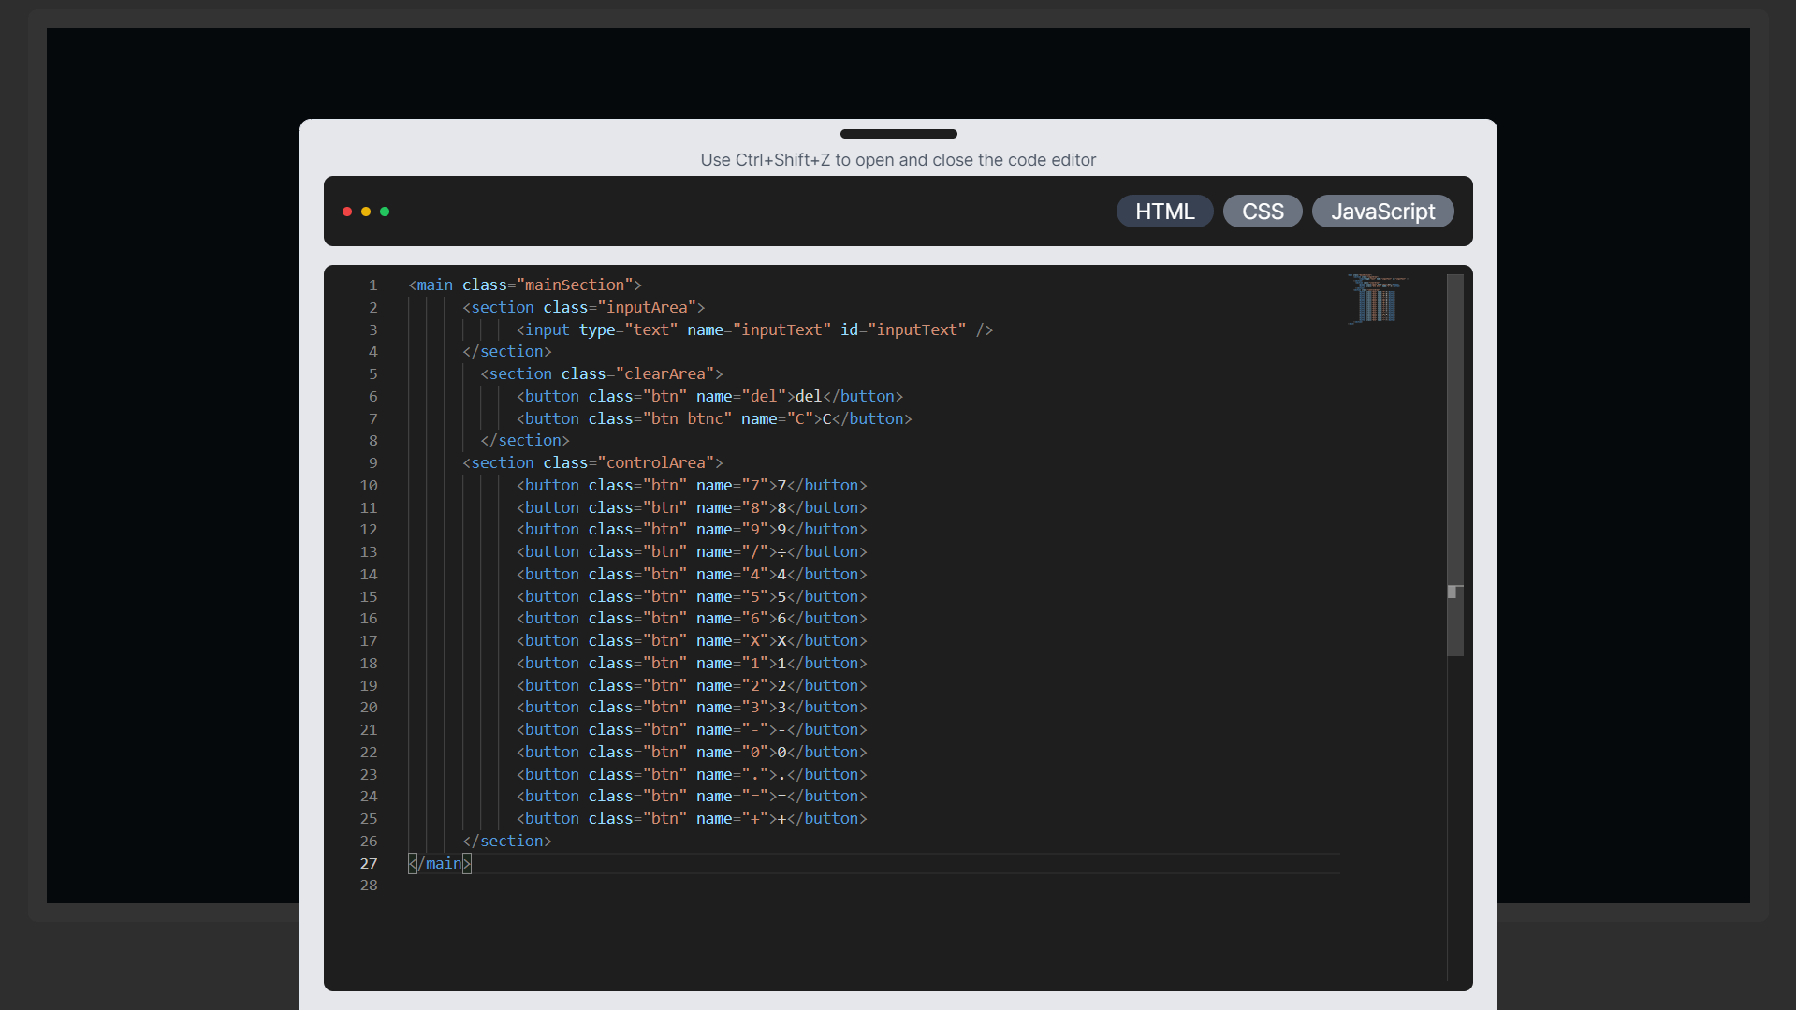The image size is (1796, 1010).
Task: Click the closing </section> tag on line 8
Action: (x=525, y=440)
